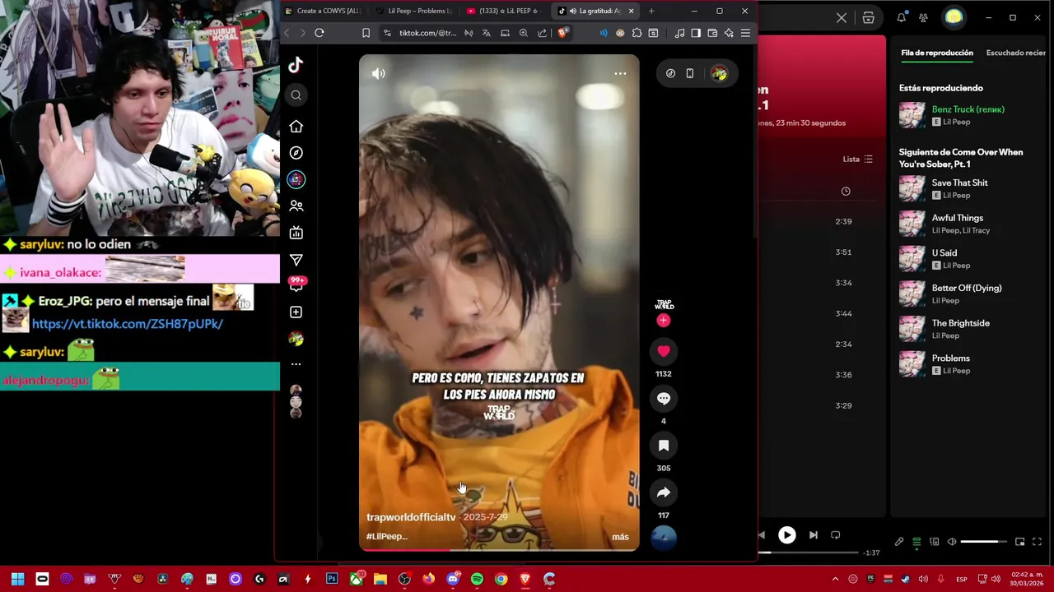
Task: Reload the TikTok page
Action: point(319,33)
